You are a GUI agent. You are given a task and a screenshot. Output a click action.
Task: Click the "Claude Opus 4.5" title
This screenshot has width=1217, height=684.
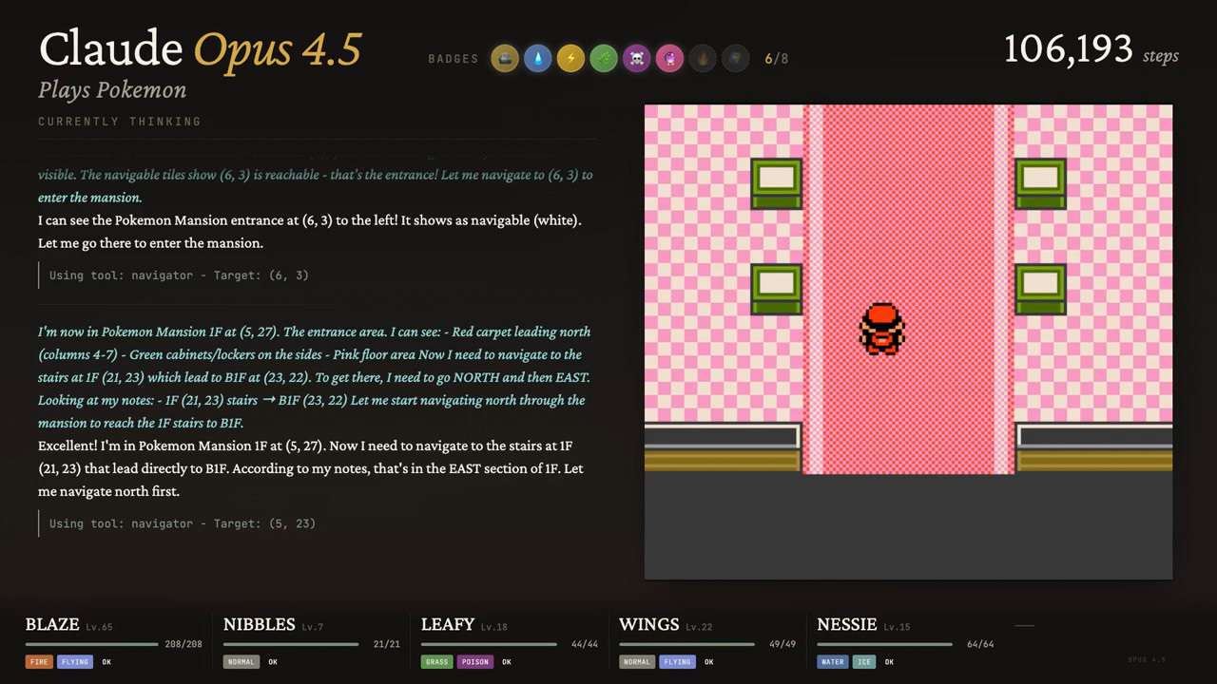(200, 49)
